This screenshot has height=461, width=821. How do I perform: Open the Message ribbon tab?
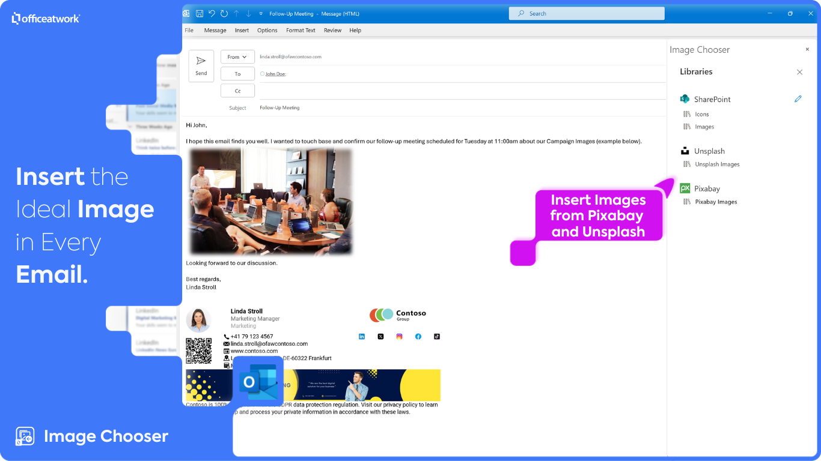click(215, 30)
